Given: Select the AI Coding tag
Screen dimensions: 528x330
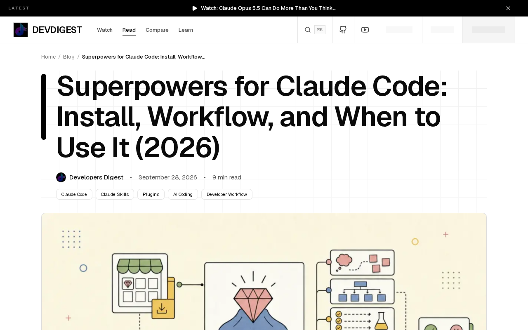Looking at the screenshot, I should pos(183,194).
